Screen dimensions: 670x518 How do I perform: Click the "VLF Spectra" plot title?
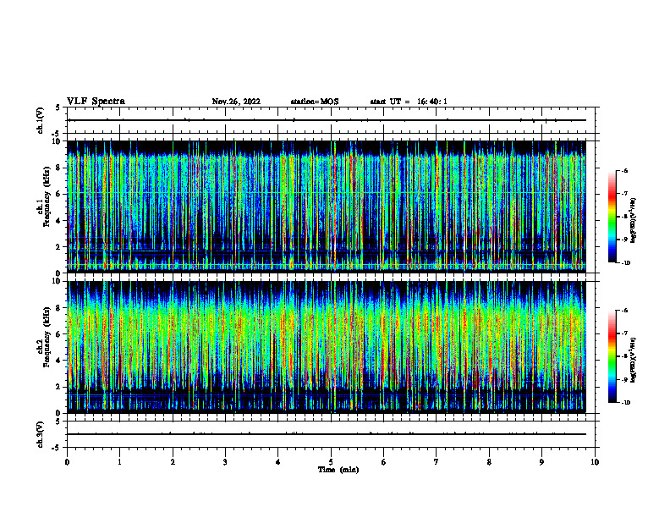pos(96,102)
